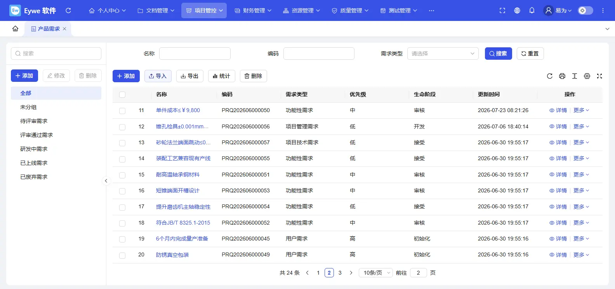The width and height of the screenshot is (615, 289).
Task: Click the 导入 import button
Action: pos(158,76)
